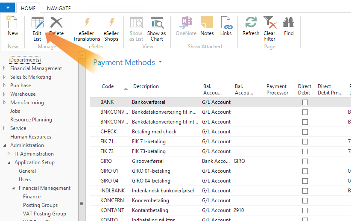This screenshot has height=221, width=351.
Task: Select the BANK code cell
Action: [107, 102]
